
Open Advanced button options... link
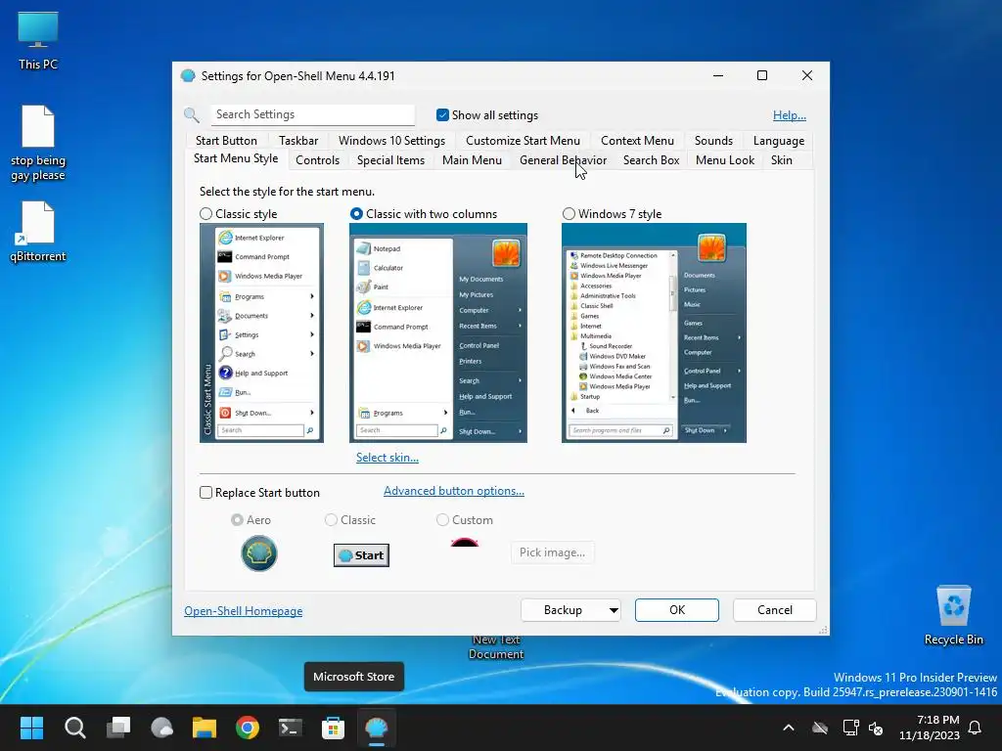pos(454,491)
